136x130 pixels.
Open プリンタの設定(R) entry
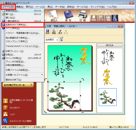coord(23,62)
